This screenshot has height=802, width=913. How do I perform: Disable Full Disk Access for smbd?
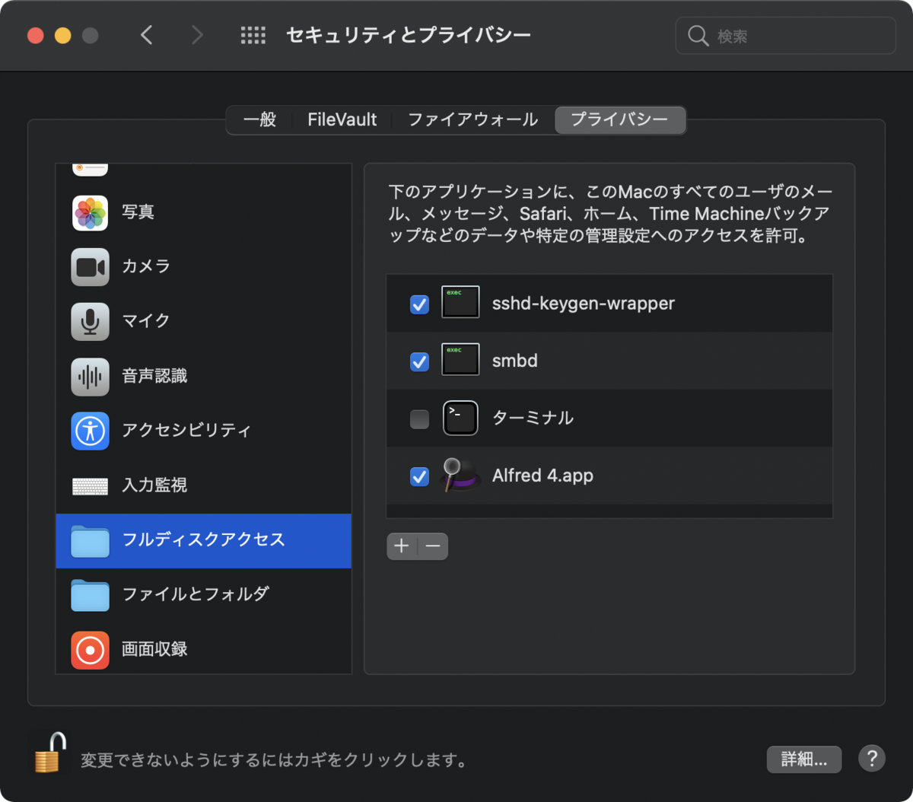click(419, 361)
